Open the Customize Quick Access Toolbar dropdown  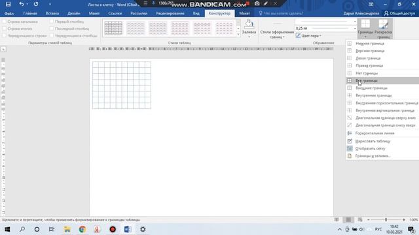pos(50,5)
